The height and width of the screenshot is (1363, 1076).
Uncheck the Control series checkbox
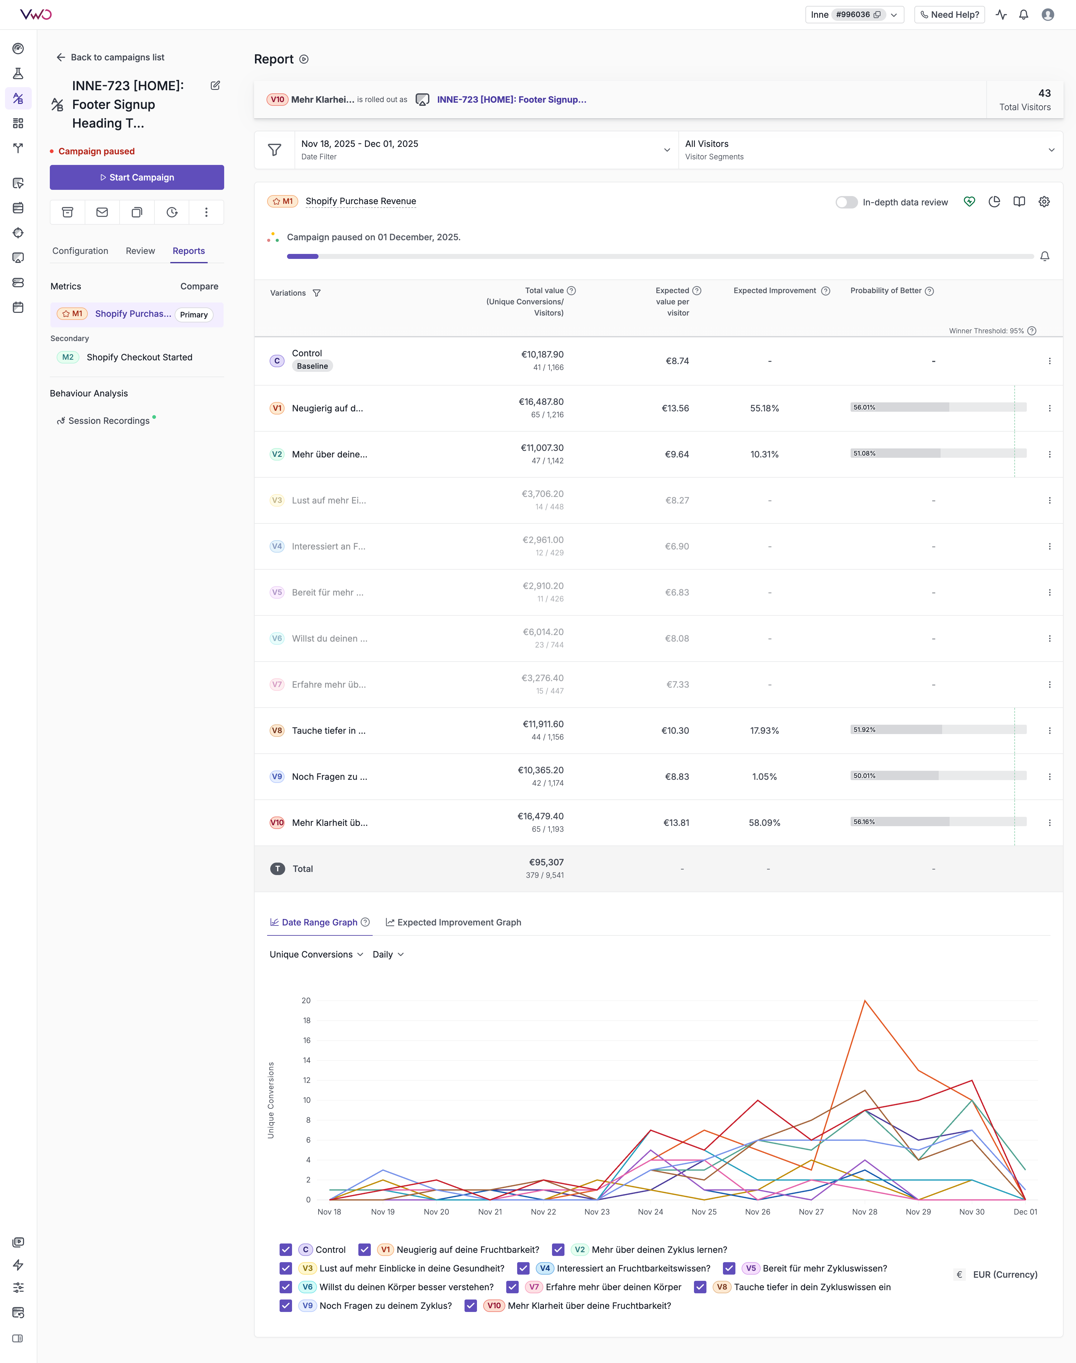pos(286,1250)
